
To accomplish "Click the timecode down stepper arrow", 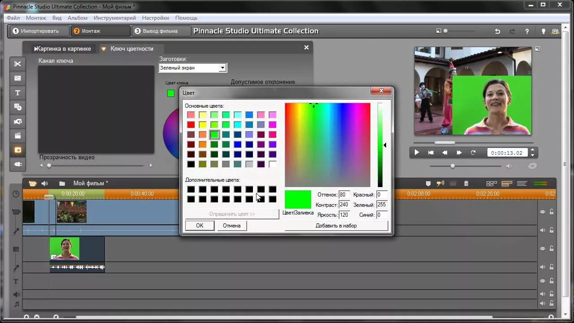I will [532, 155].
